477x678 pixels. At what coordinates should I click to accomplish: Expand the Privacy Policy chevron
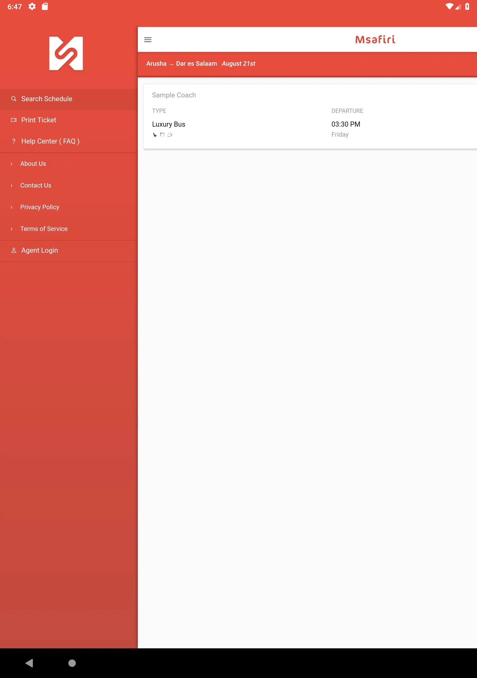click(x=11, y=207)
